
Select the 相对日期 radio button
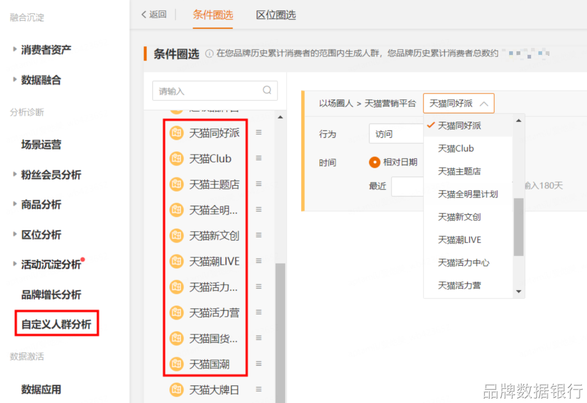click(374, 162)
